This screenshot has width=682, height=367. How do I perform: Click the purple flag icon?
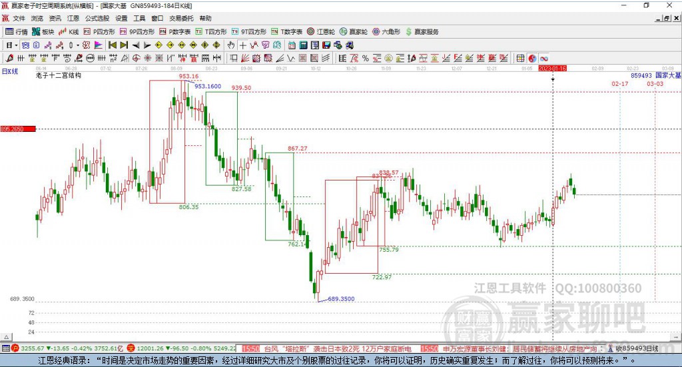[x=99, y=45]
